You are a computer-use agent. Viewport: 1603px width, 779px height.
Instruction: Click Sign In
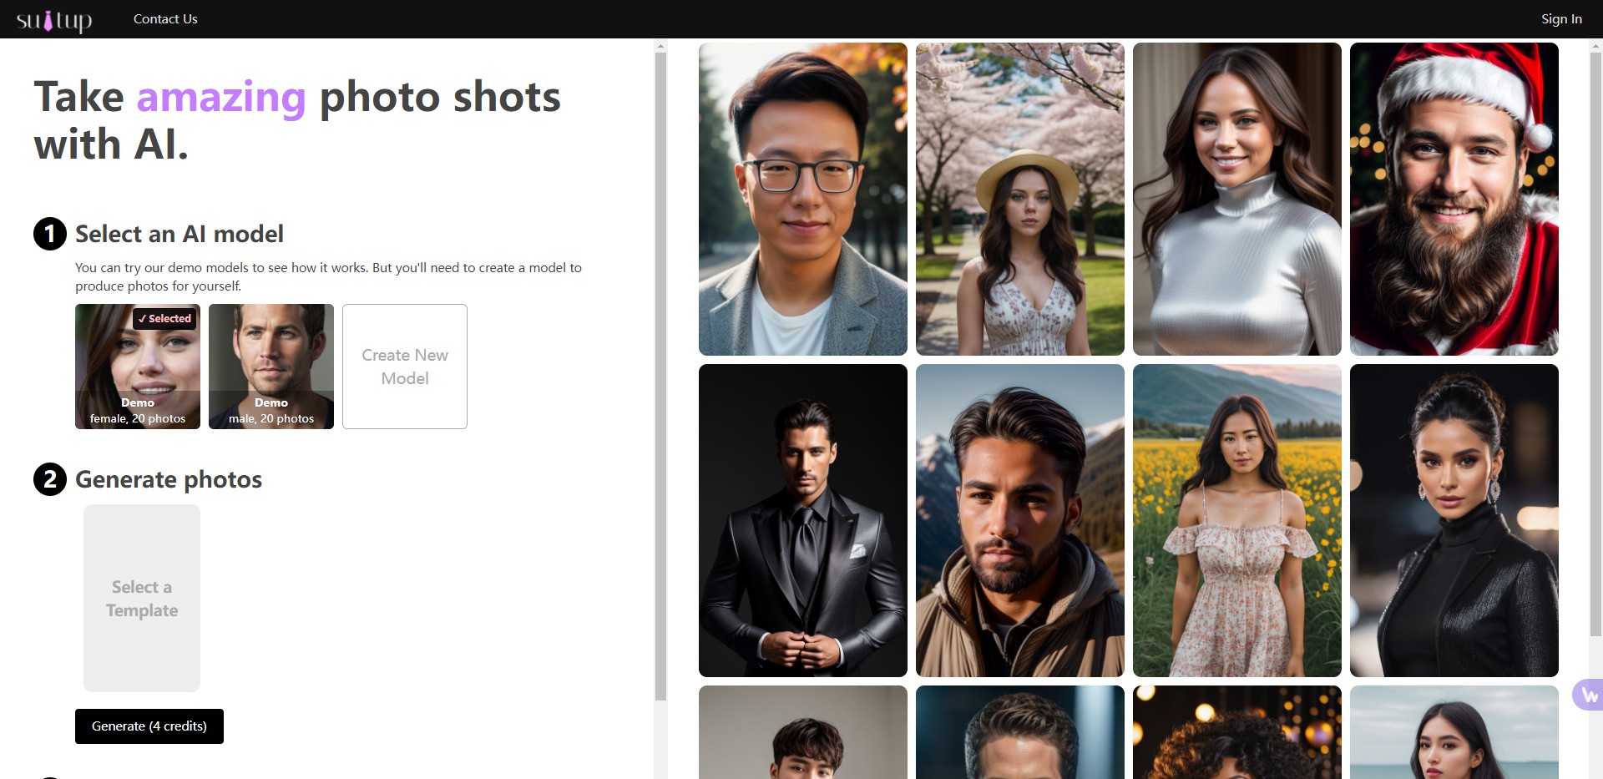(x=1560, y=18)
